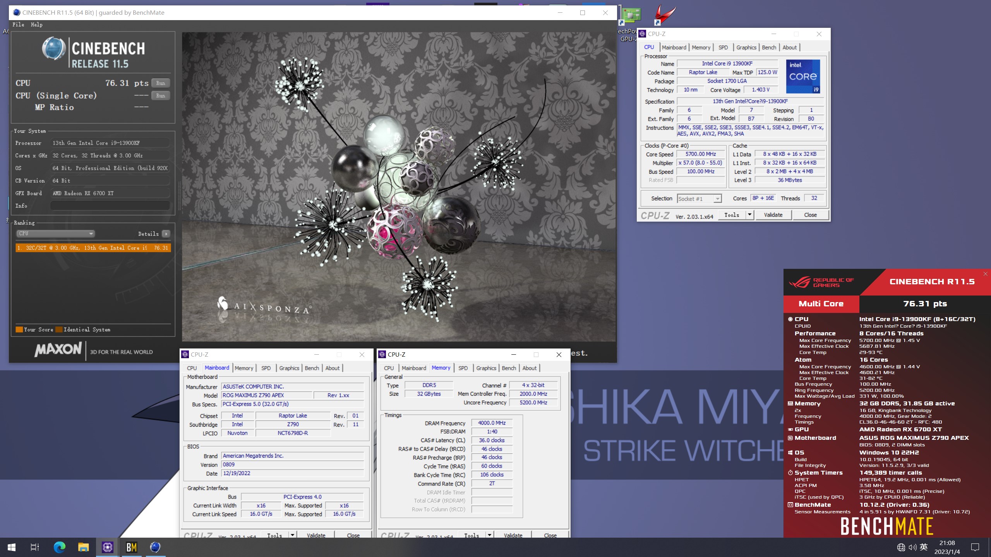Open the Details arrow in Ranking

(166, 234)
